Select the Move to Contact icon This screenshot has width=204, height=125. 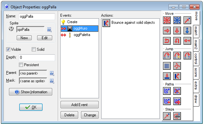pyautogui.click(x=167, y=76)
